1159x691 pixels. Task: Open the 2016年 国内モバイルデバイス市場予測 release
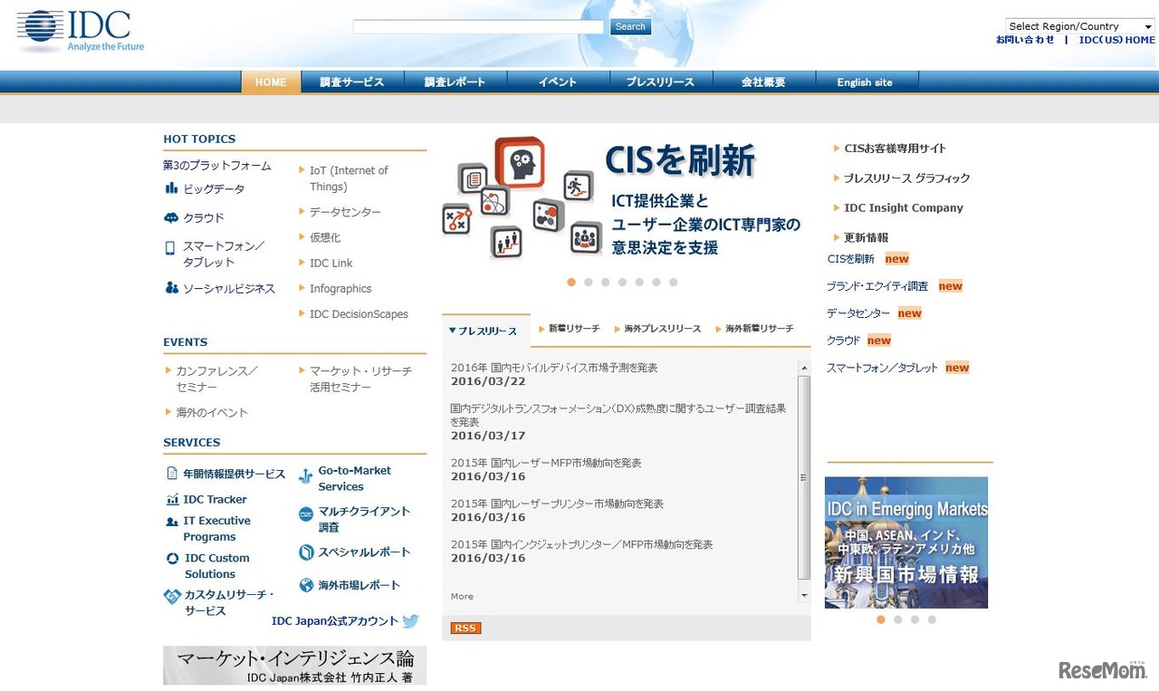554,367
